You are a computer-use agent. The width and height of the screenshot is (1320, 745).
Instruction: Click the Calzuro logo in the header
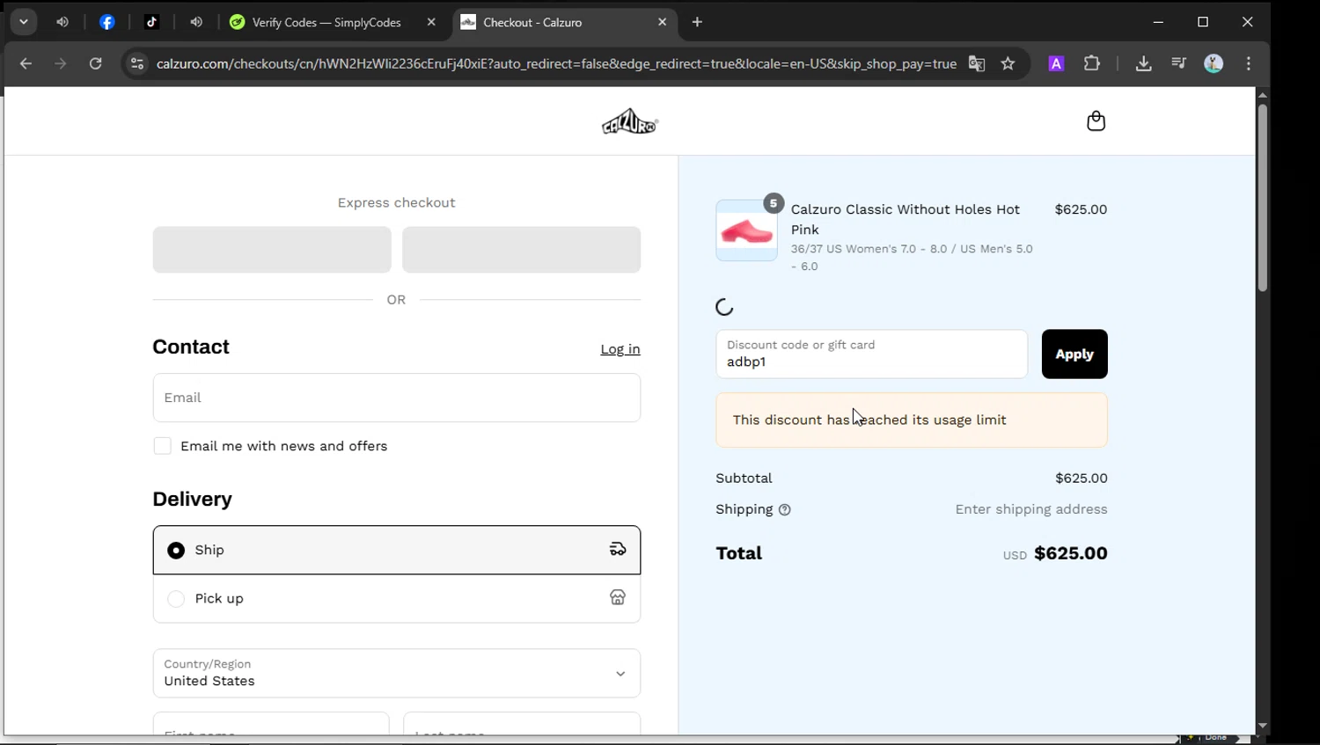click(630, 121)
